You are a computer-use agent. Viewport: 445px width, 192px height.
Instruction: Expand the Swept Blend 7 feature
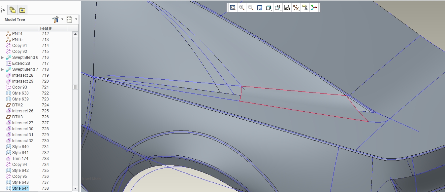click(3, 69)
